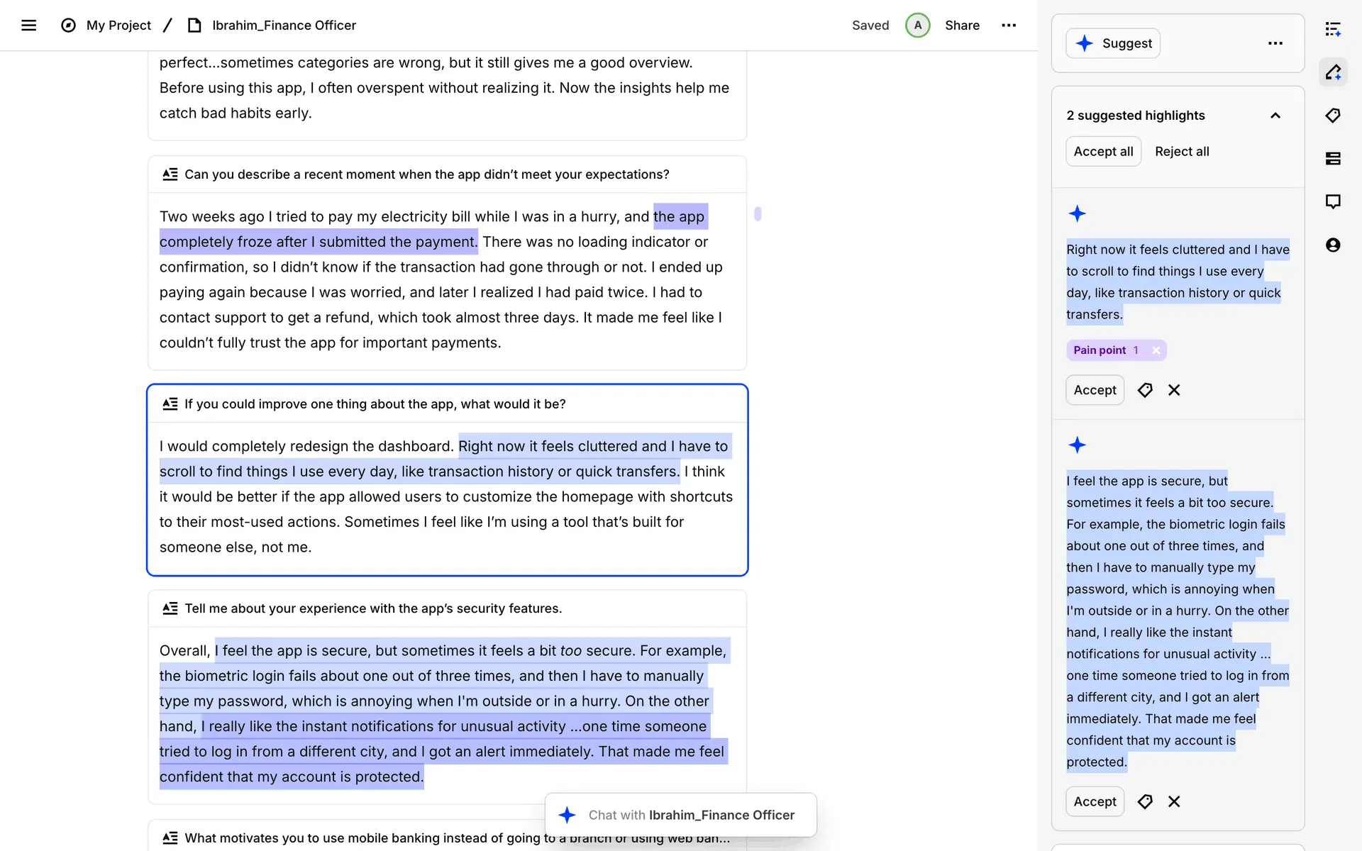Open document more options menu

1009,26
